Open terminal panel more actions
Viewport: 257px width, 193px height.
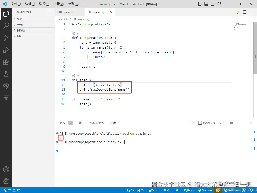(238, 123)
